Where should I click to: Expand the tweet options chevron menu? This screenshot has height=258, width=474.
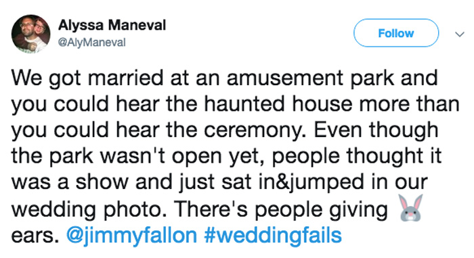point(460,34)
